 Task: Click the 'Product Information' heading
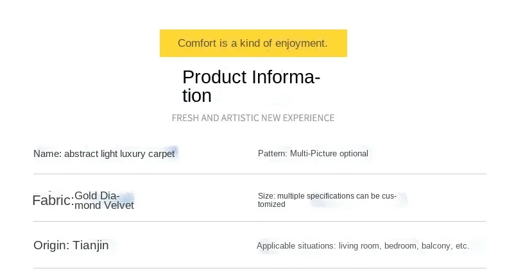[x=251, y=86]
